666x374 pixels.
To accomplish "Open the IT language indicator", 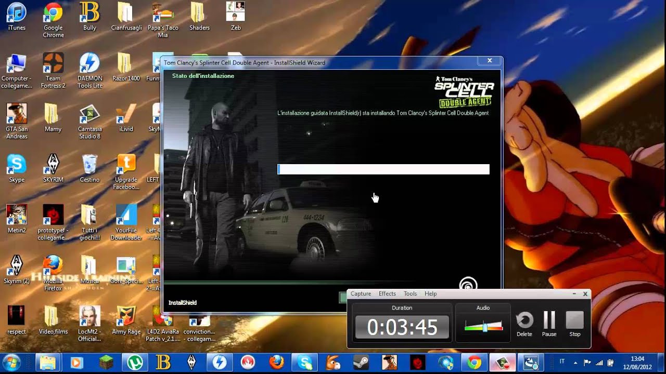I will tap(562, 362).
